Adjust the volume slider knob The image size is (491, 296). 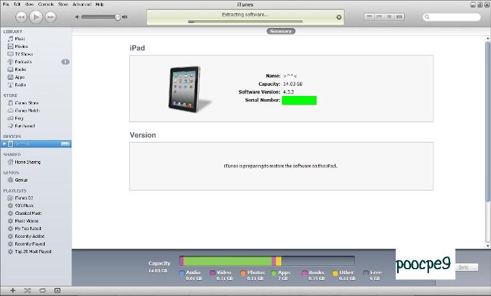[x=118, y=17]
